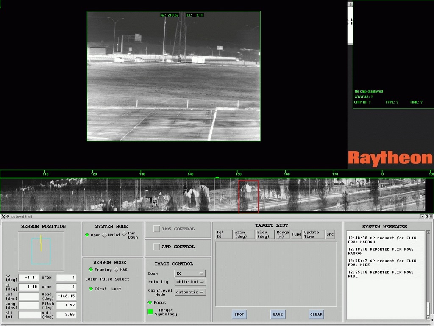Toggle the Target Symbology green indicator
Image resolution: width=434 pixels, height=326 pixels.
point(150,312)
